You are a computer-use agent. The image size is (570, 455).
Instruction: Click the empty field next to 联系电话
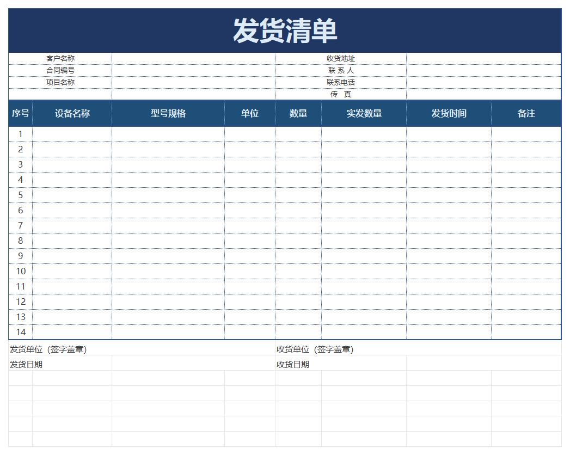(484, 83)
